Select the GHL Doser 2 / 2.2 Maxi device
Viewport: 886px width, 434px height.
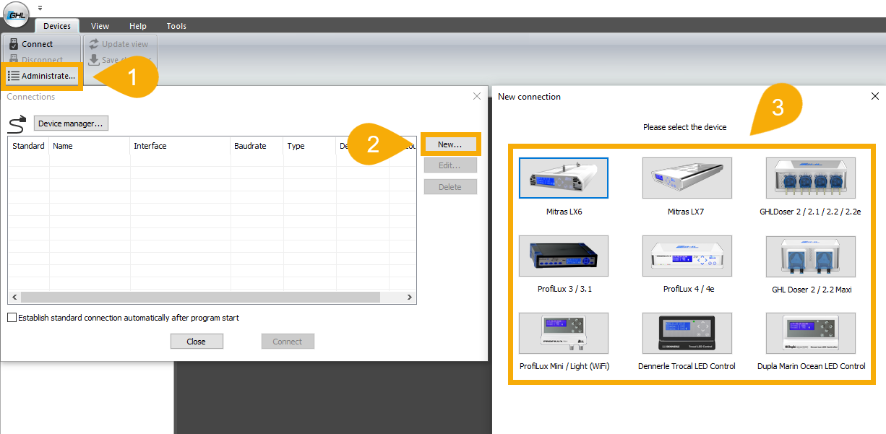810,256
